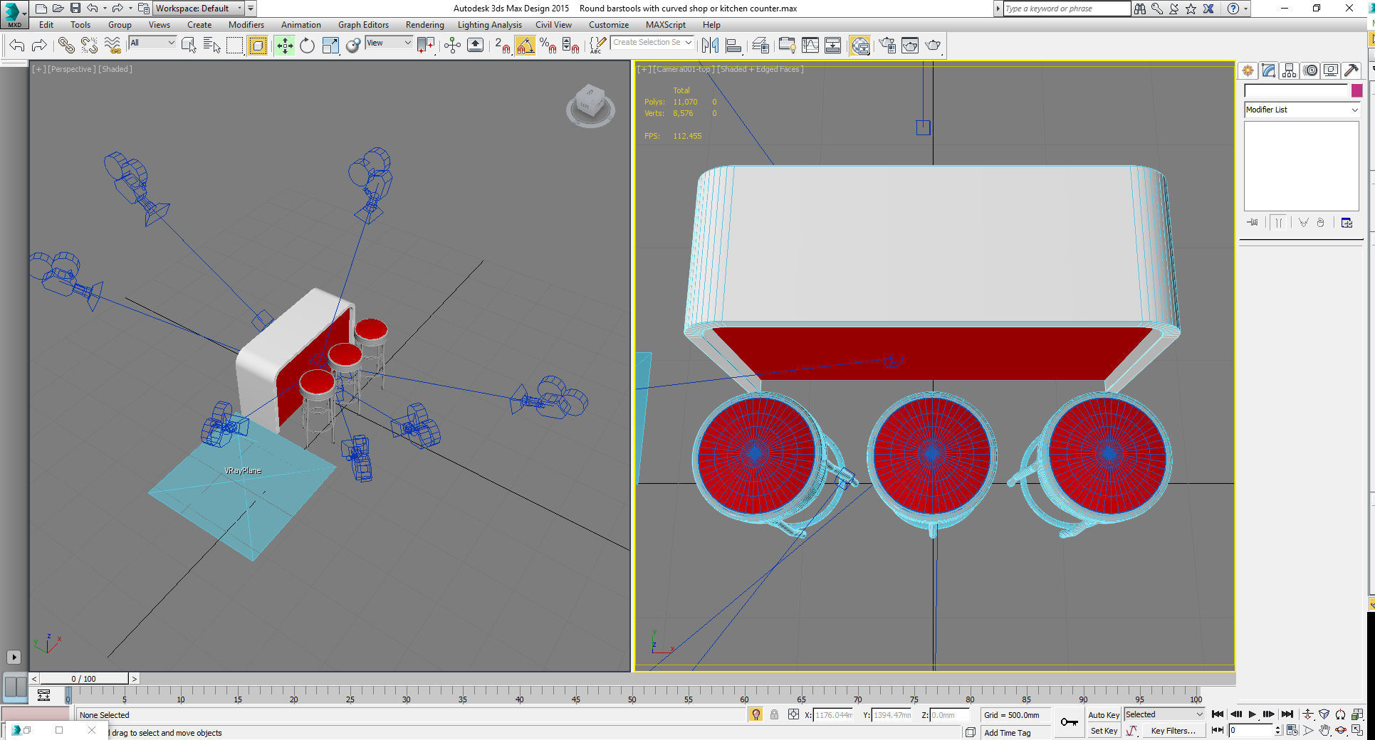Viewport: 1375px width, 740px height.
Task: Open the Layer Manager
Action: coord(760,46)
